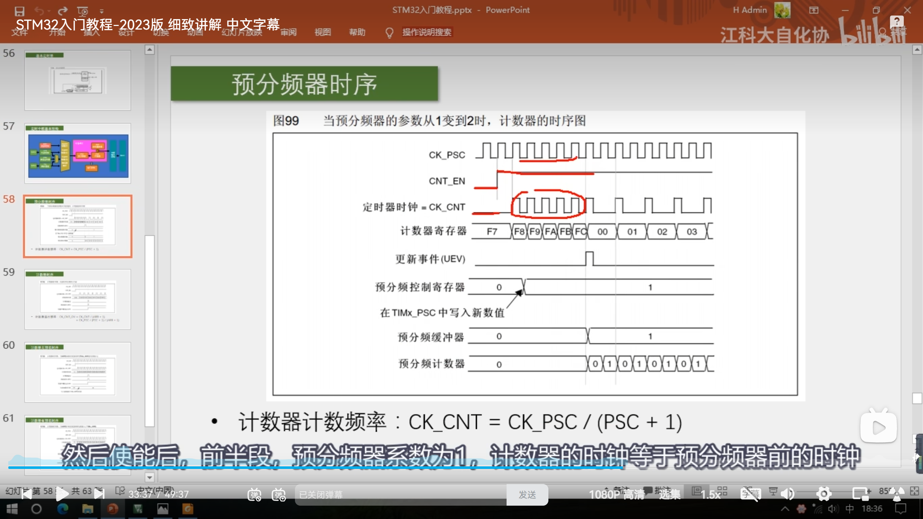Viewport: 923px width, 519px height.
Task: Select slide 57 thumbnail
Action: pyautogui.click(x=78, y=153)
